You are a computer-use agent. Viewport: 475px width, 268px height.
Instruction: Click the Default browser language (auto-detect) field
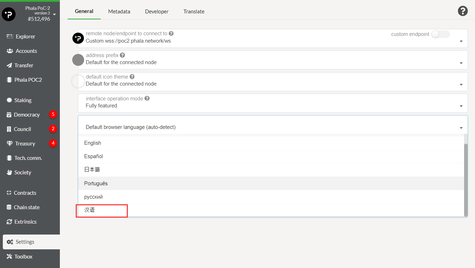coord(273,125)
